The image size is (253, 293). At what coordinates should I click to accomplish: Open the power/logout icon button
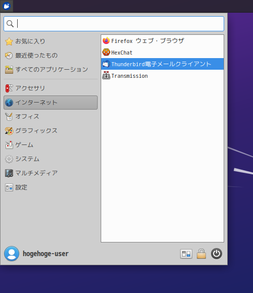217,254
